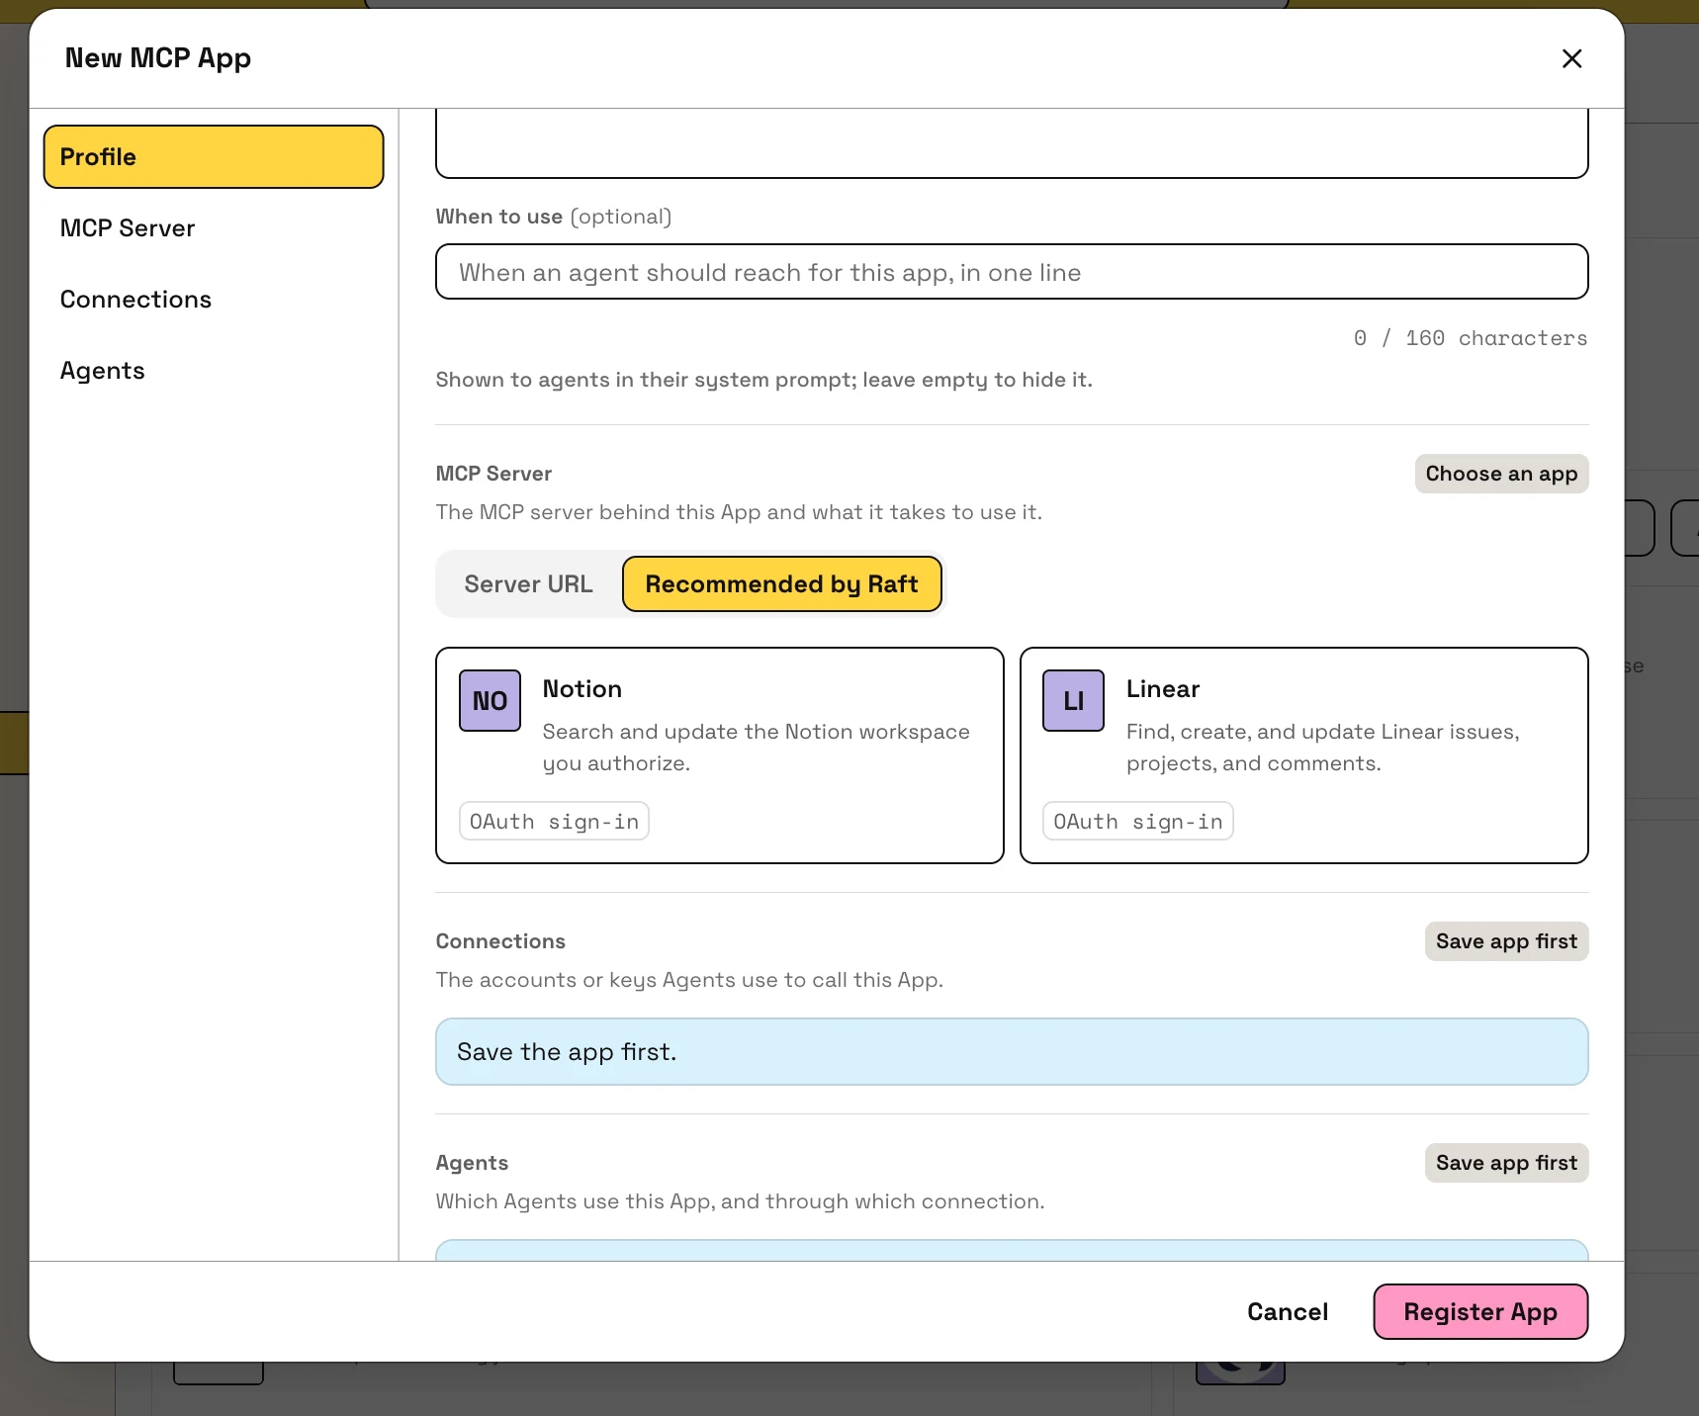Screen dimensions: 1699x1416
Task: Click the Shown to agents hint text
Action: click(x=763, y=380)
